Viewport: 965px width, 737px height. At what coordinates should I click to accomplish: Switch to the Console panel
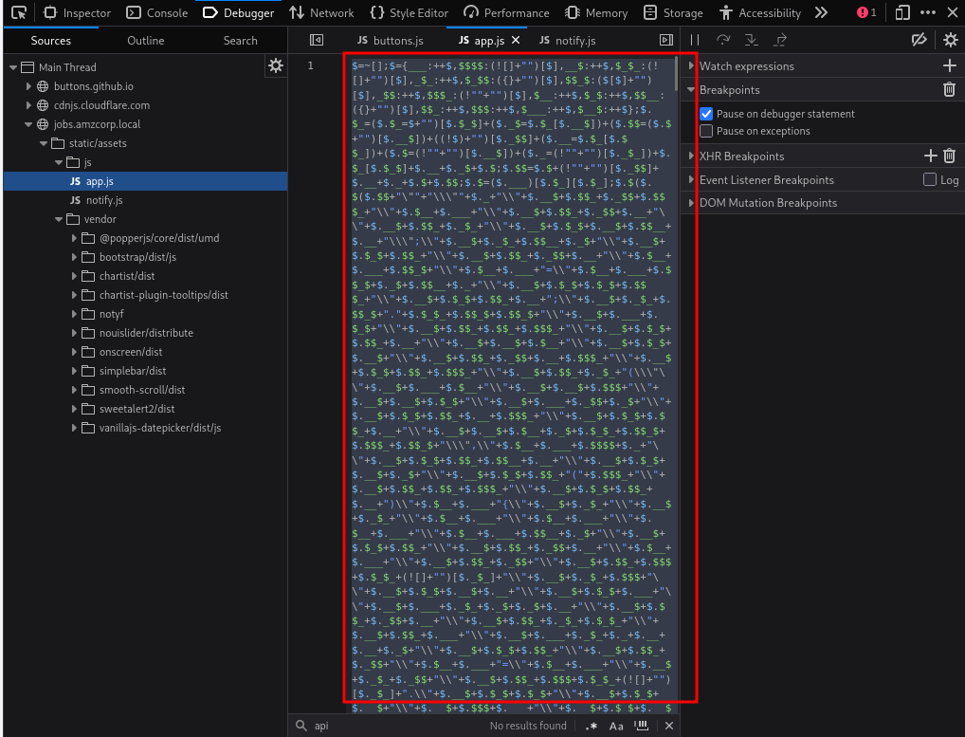(157, 13)
